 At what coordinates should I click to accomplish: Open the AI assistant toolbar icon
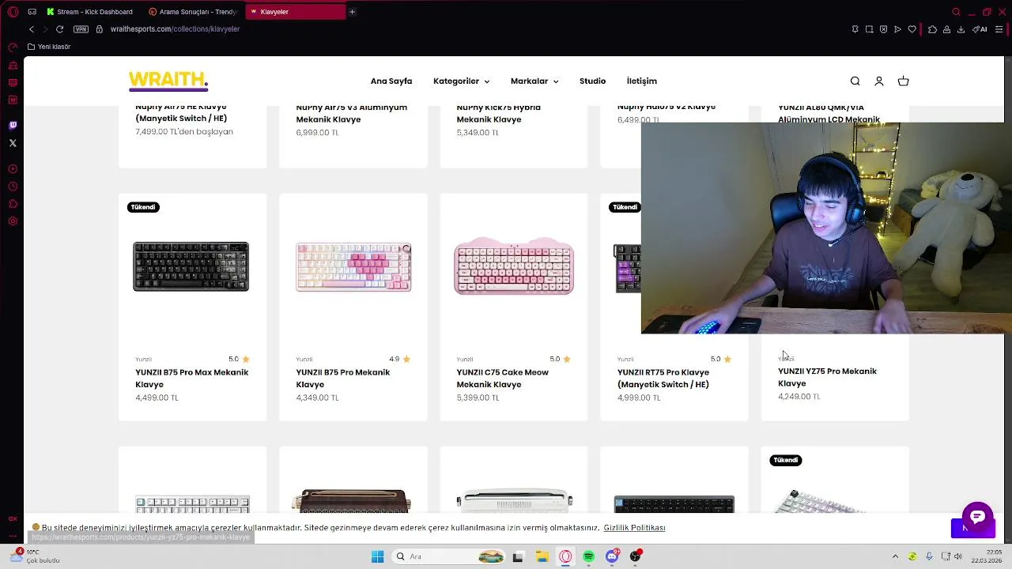[980, 29]
